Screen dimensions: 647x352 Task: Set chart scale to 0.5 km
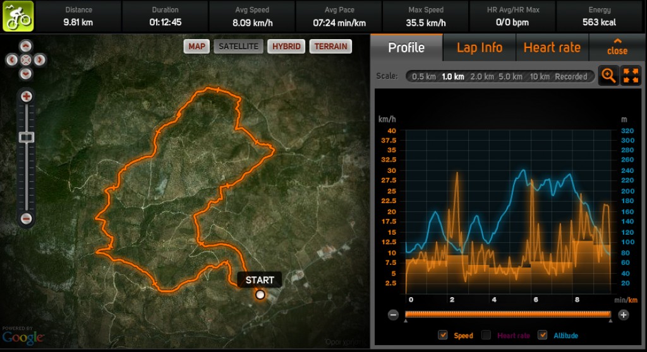(424, 77)
